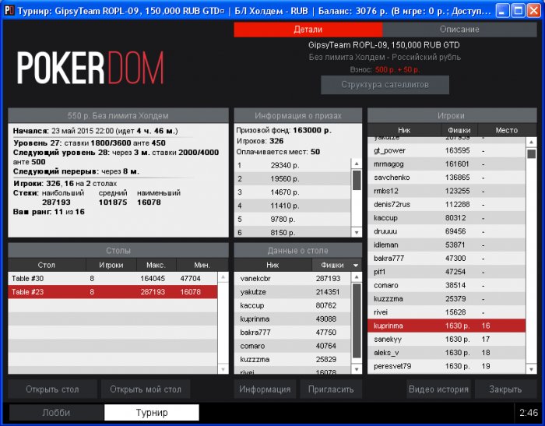Click the Закрыть button

(505, 389)
